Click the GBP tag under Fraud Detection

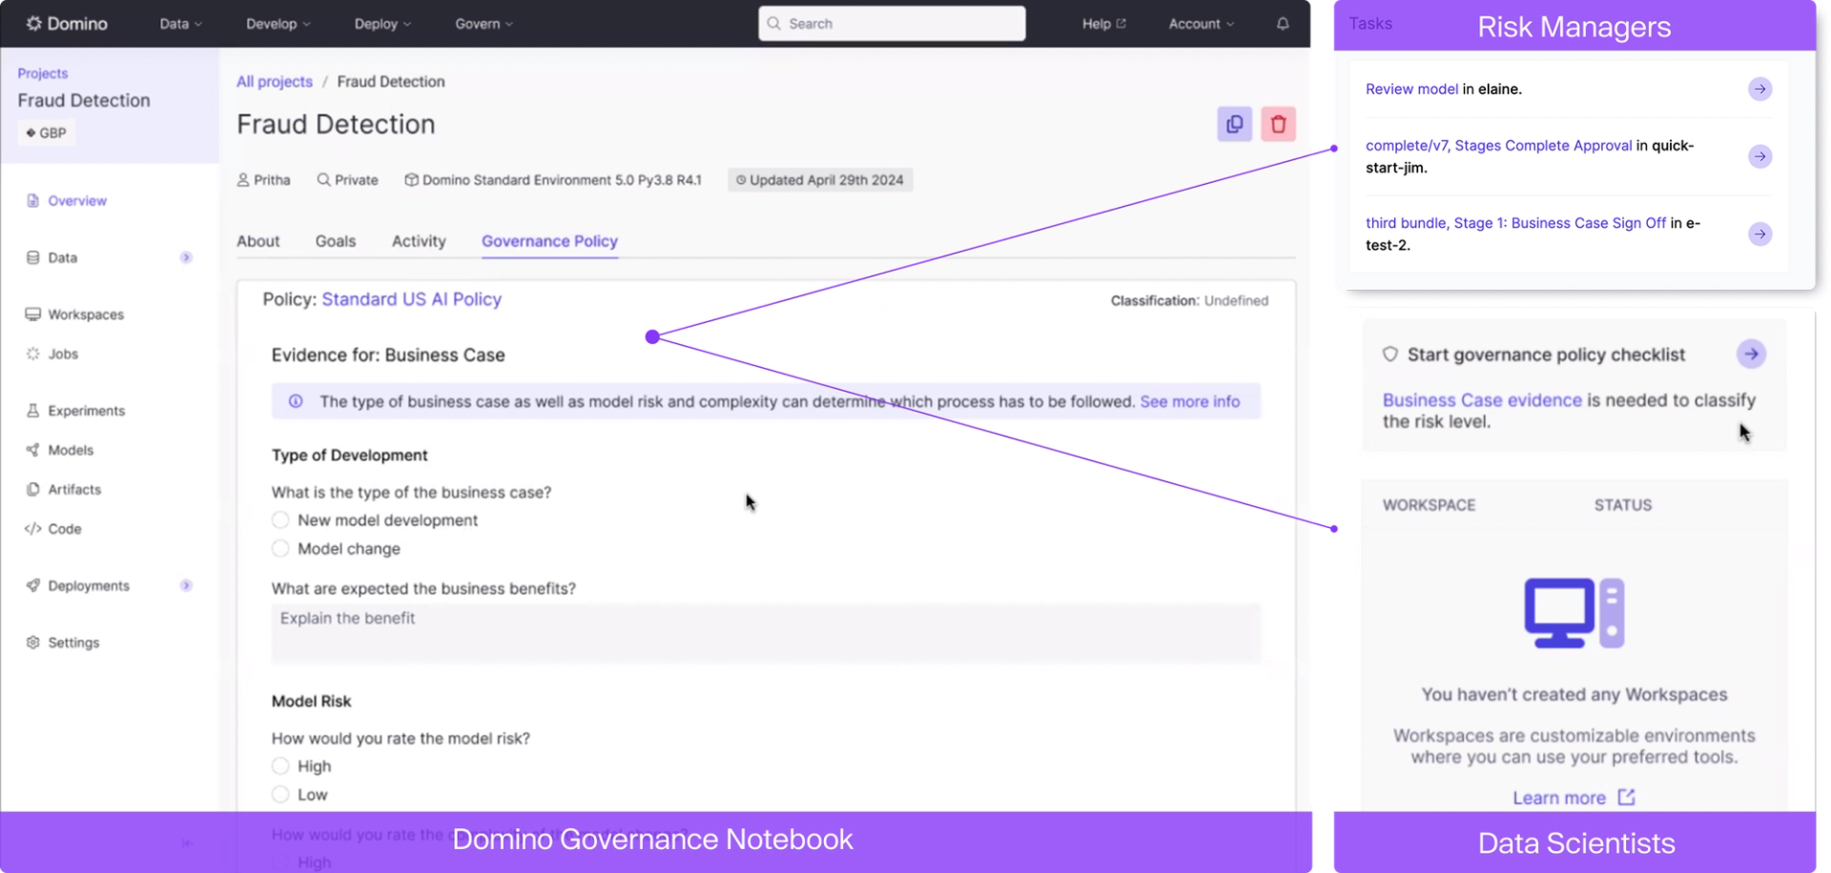click(x=46, y=133)
